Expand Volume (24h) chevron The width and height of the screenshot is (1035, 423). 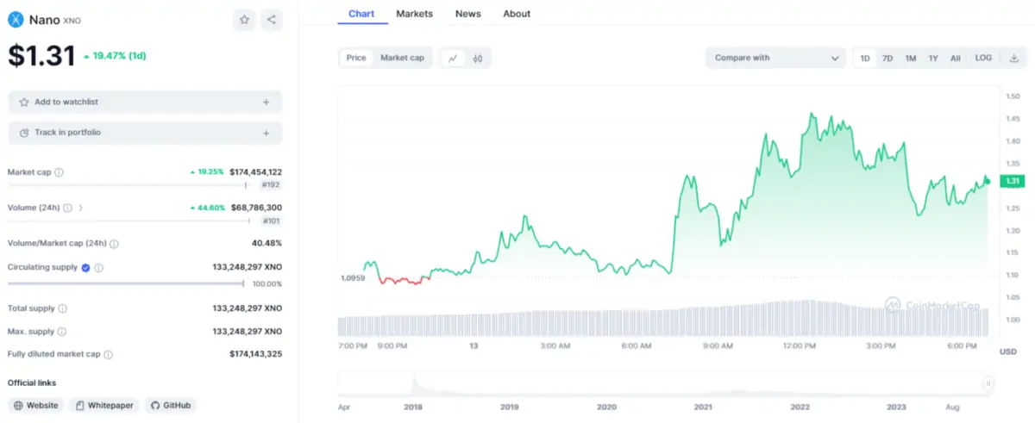[x=82, y=208]
